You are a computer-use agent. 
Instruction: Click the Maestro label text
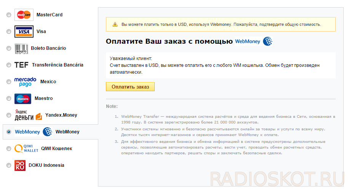(x=43, y=98)
